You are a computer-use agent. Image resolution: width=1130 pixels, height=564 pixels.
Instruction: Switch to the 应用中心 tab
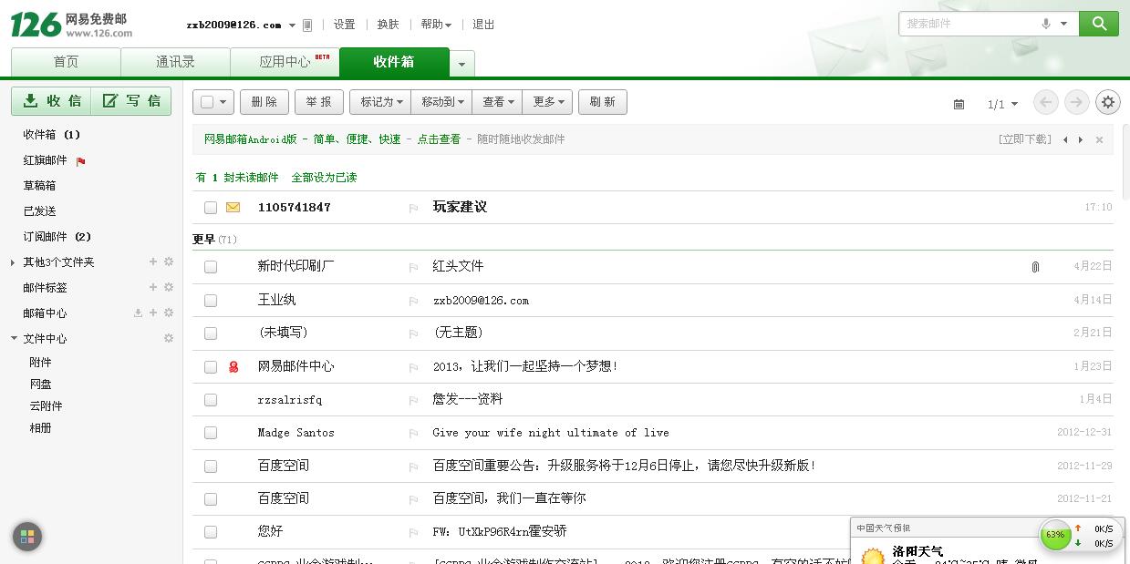285,62
